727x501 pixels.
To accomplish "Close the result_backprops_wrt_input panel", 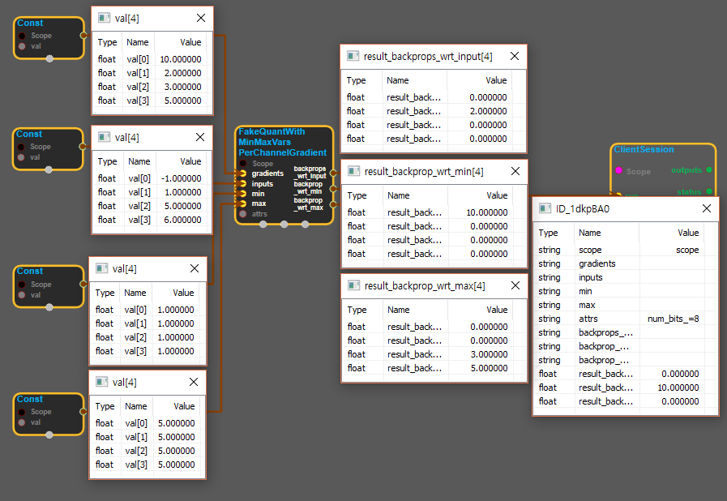I will pos(513,56).
